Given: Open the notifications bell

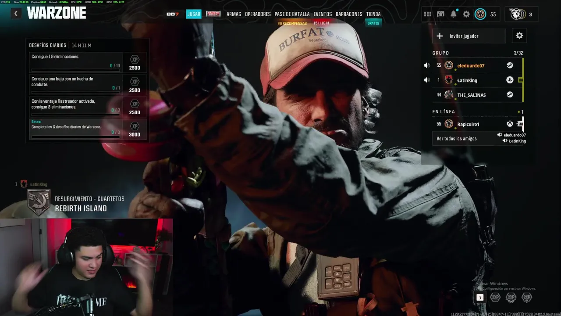Looking at the screenshot, I should coord(454,14).
